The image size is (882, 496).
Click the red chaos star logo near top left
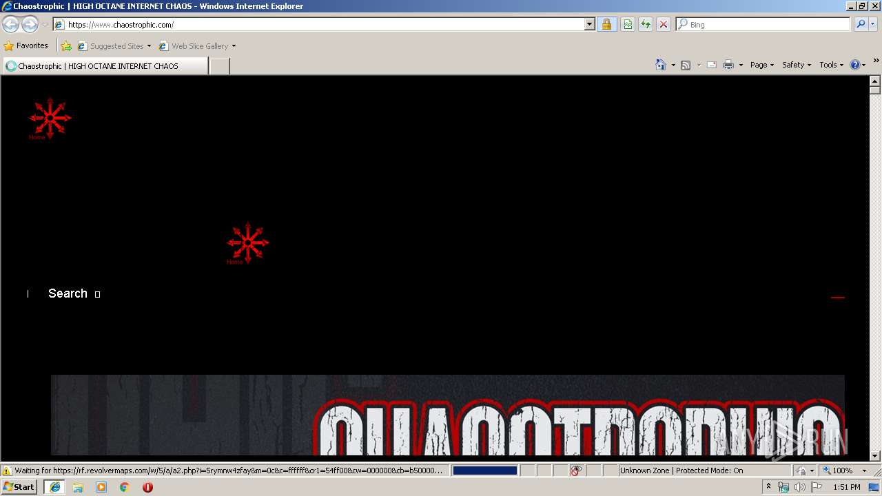[50, 118]
